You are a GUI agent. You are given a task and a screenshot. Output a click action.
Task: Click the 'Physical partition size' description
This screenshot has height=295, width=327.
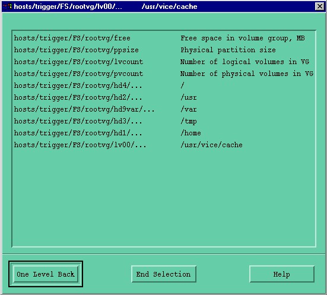(228, 50)
